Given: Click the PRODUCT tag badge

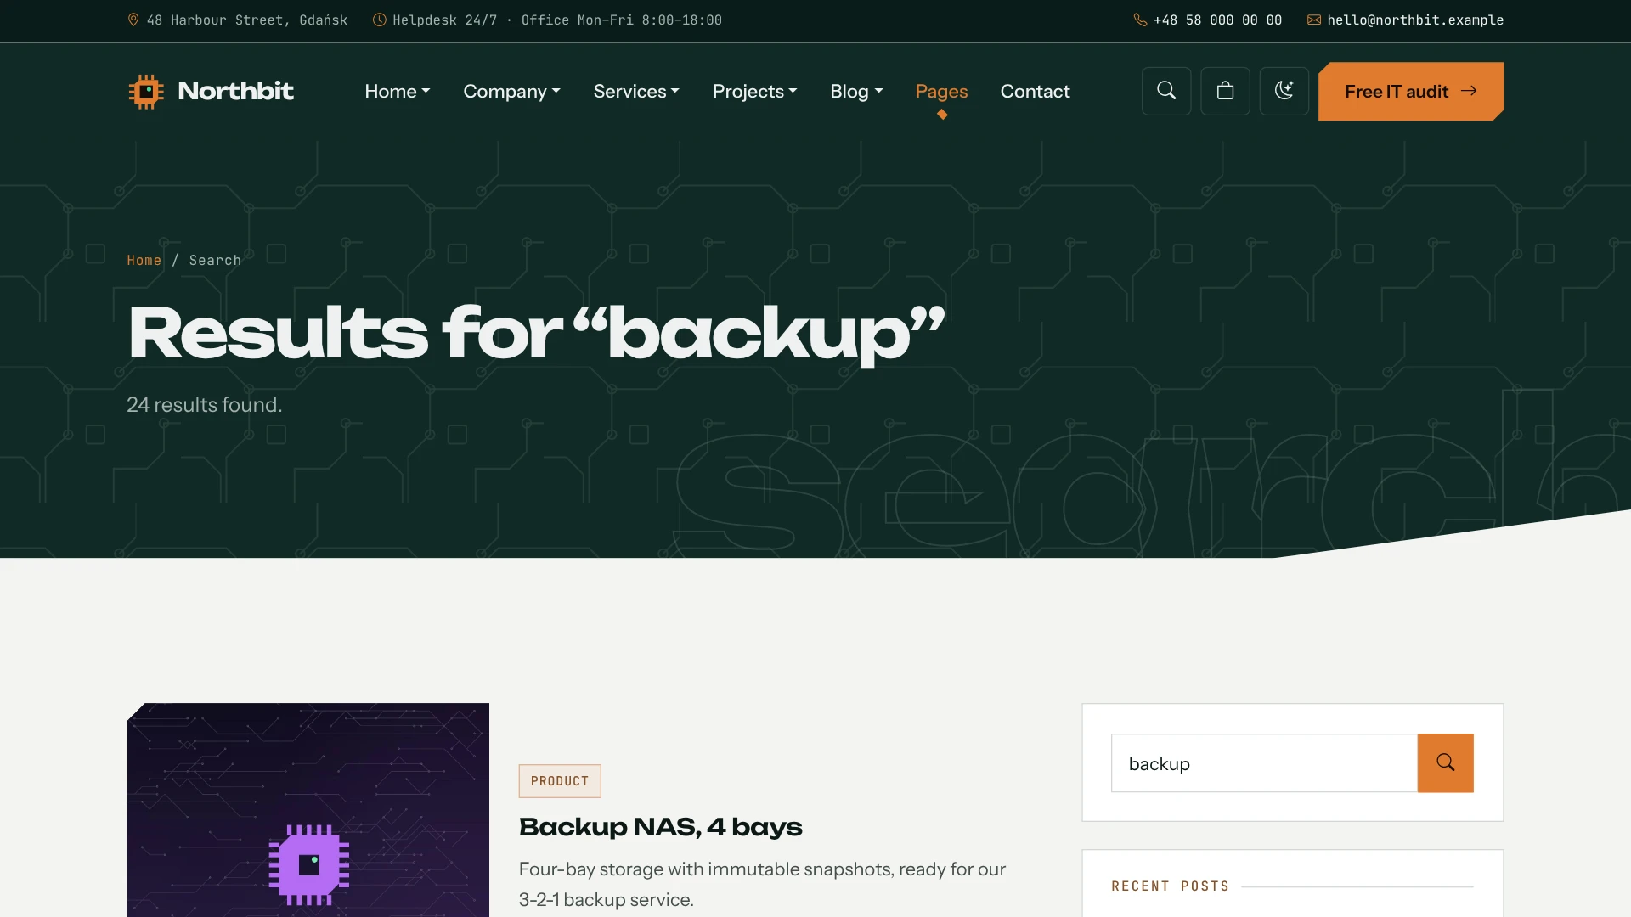Looking at the screenshot, I should (560, 781).
